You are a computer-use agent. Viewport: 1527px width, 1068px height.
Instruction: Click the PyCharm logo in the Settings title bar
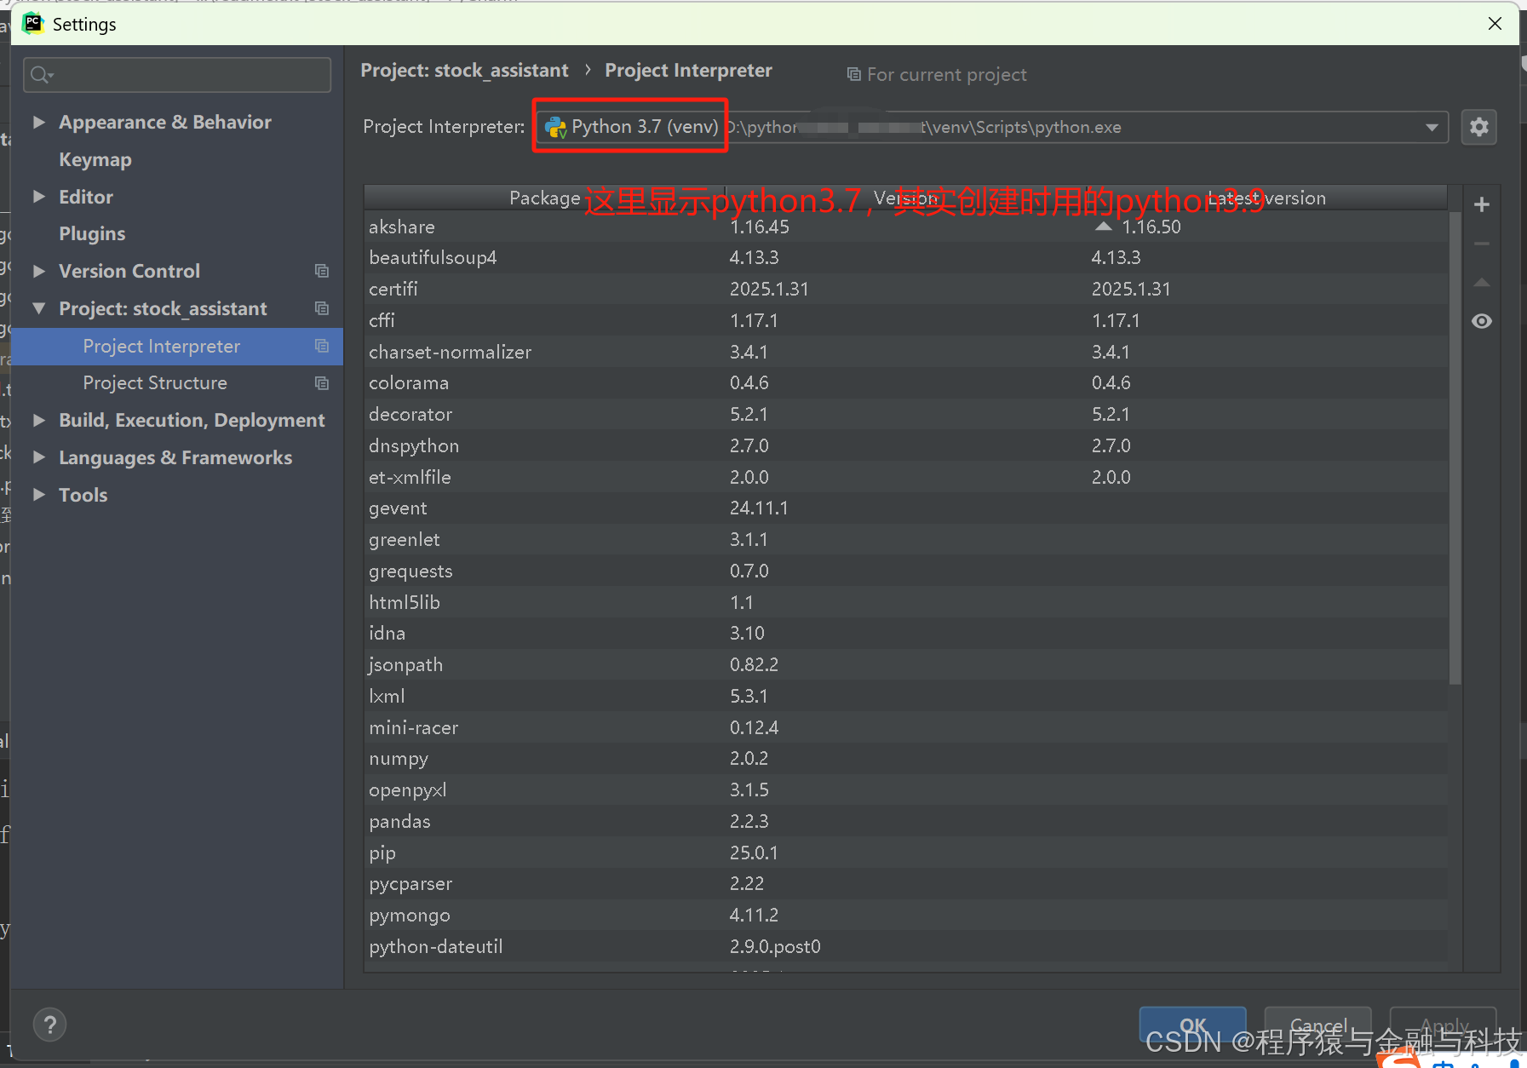[33, 23]
